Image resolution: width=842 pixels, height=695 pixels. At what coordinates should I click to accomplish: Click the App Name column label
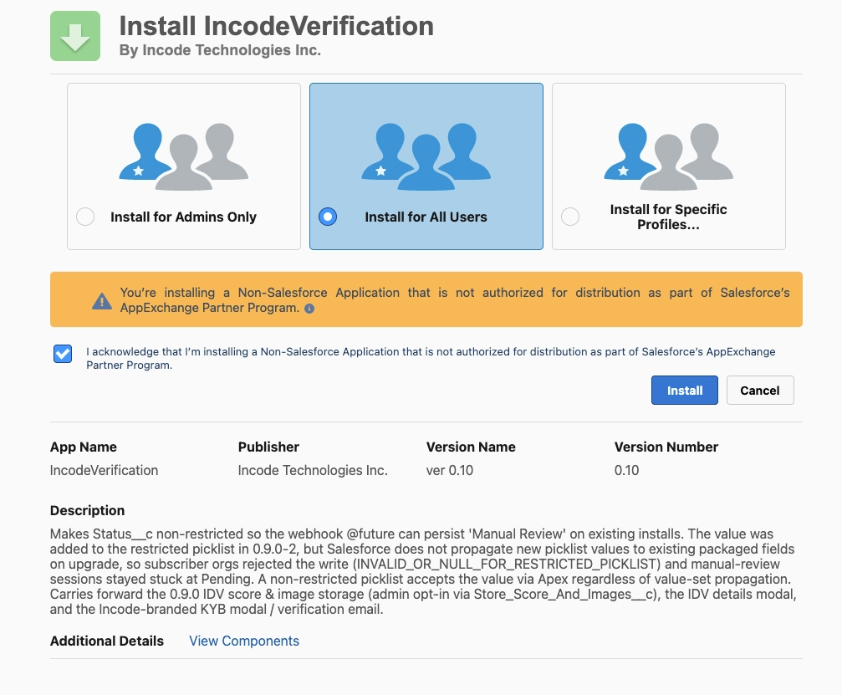[84, 447]
